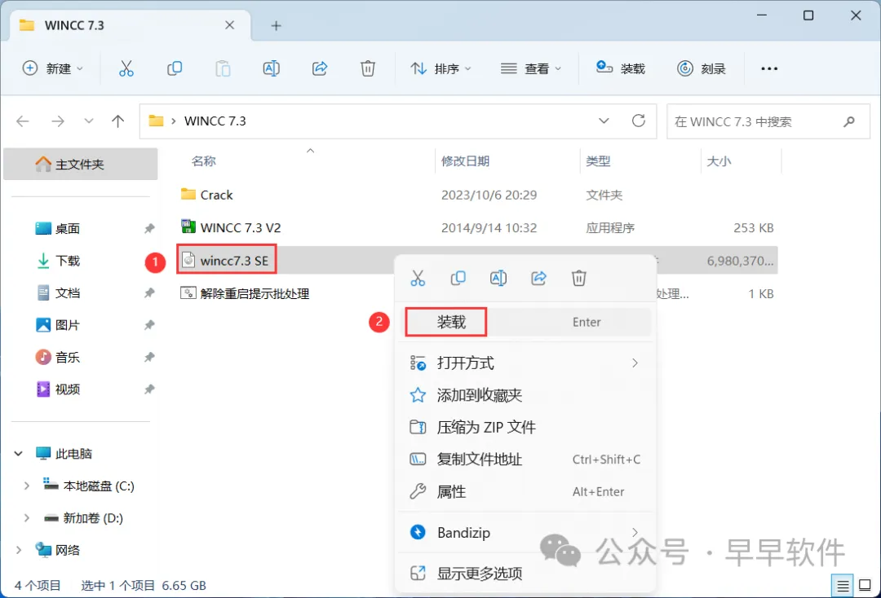Image resolution: width=881 pixels, height=598 pixels.
Task: Add a new tab with plus
Action: coord(276,26)
